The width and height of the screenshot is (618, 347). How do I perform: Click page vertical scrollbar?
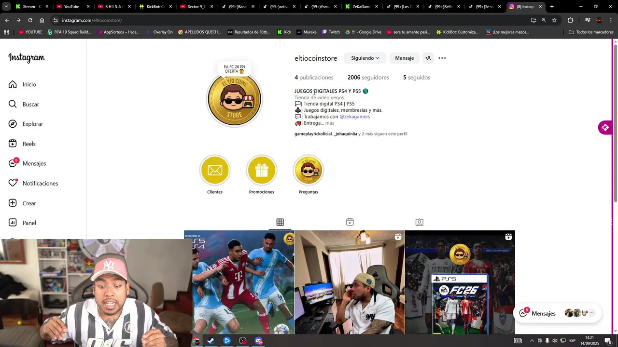coord(615,123)
